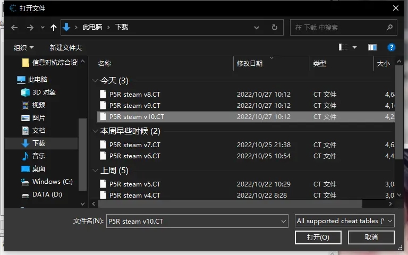The height and width of the screenshot is (255, 408).
Task: Expand the file name combo dropdown
Action: tap(283, 222)
